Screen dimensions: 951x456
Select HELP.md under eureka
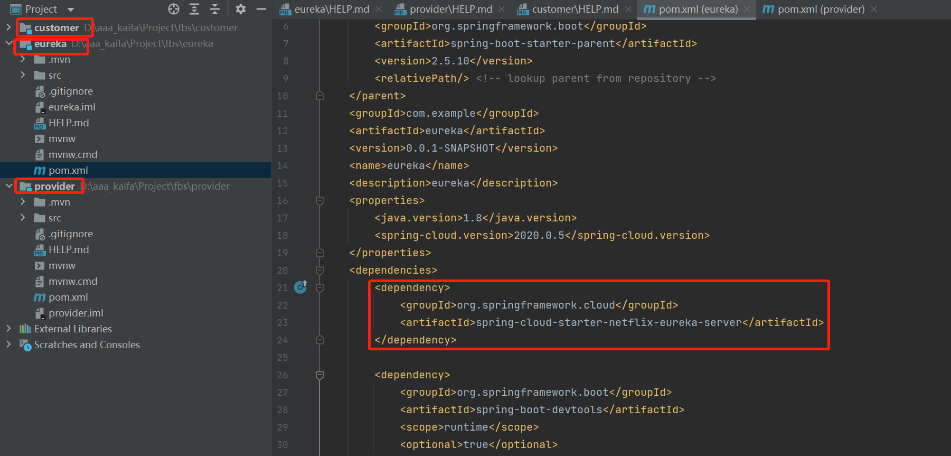tap(69, 123)
